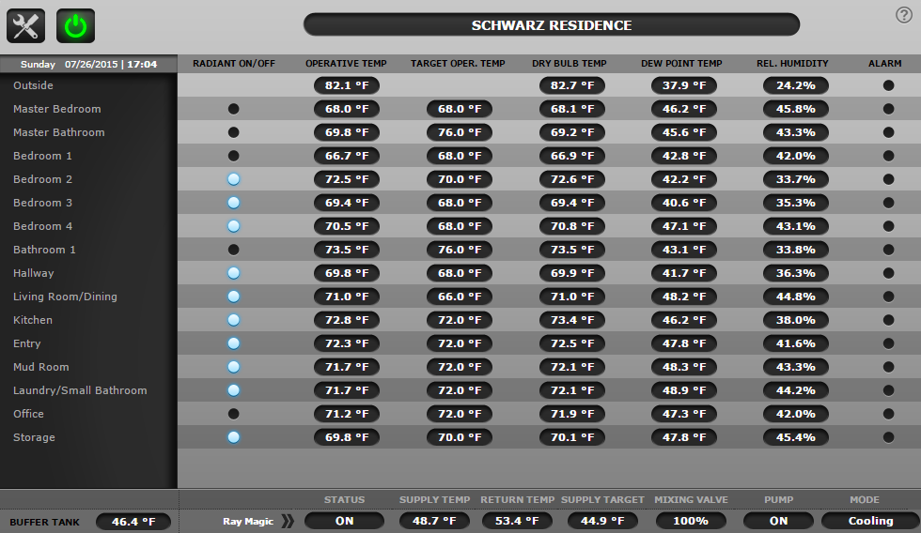Click the Schwarz Residence title bar
Image resolution: width=921 pixels, height=533 pixels.
point(552,25)
